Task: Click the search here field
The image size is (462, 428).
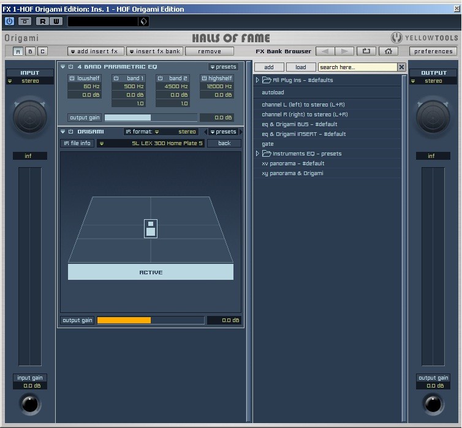Action: coord(357,67)
